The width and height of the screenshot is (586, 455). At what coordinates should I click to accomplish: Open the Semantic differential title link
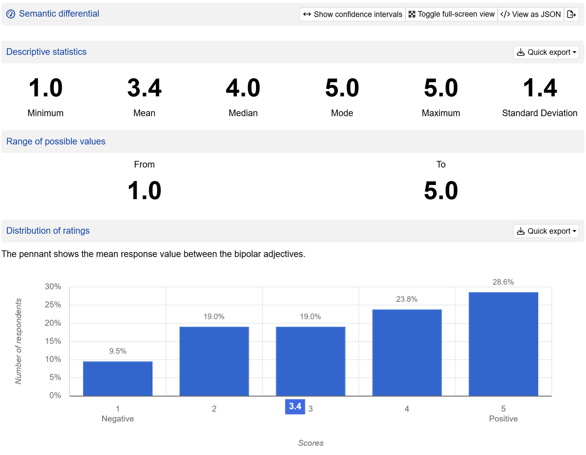pos(59,14)
